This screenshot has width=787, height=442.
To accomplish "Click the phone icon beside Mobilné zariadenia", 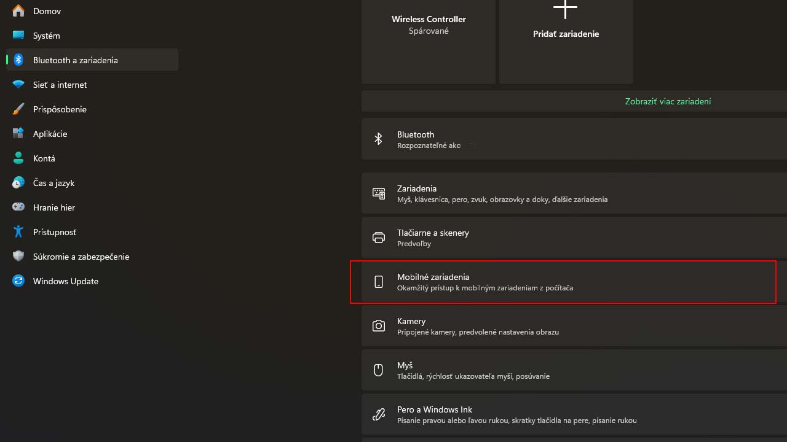I will coord(379,282).
